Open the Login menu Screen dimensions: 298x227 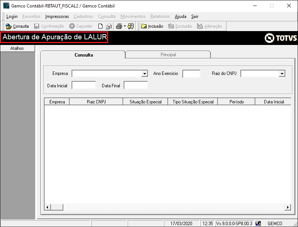click(12, 16)
